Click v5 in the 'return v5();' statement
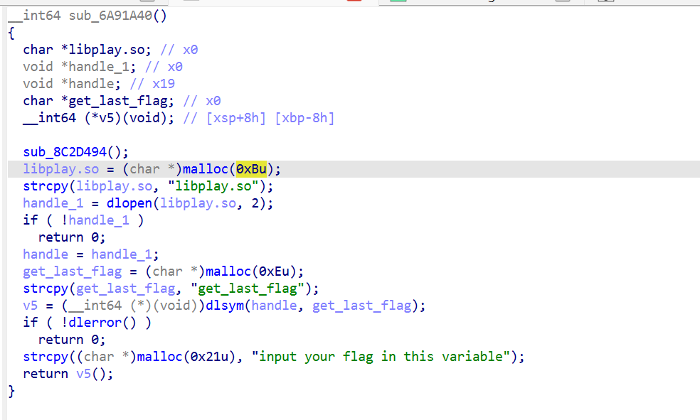 pyautogui.click(x=83, y=374)
